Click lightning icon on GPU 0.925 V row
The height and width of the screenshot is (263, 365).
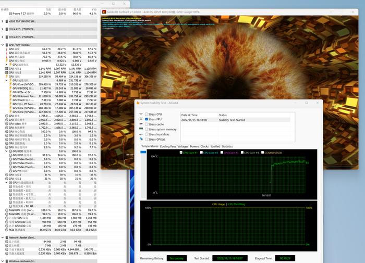pyautogui.click(x=6, y=61)
